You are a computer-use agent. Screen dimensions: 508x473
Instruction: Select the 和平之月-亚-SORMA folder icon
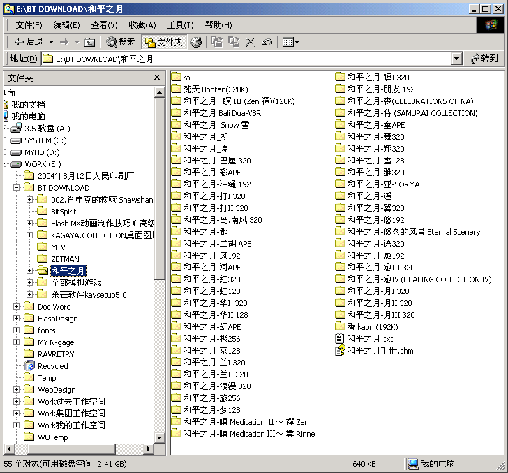(341, 184)
